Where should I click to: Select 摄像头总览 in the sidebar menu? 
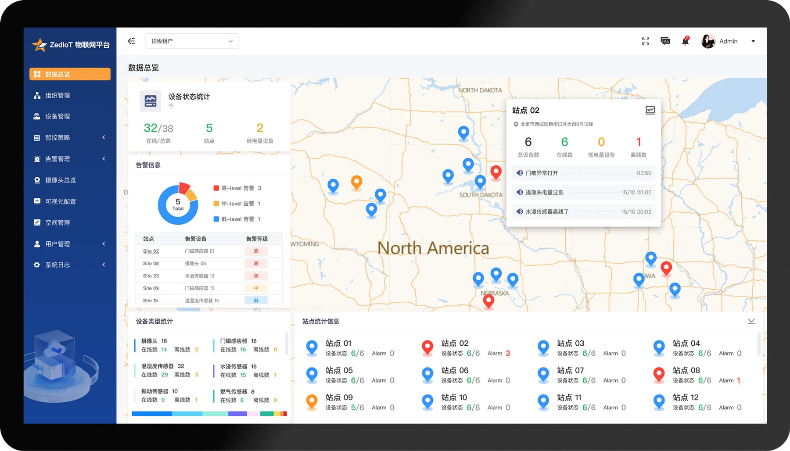click(x=61, y=180)
